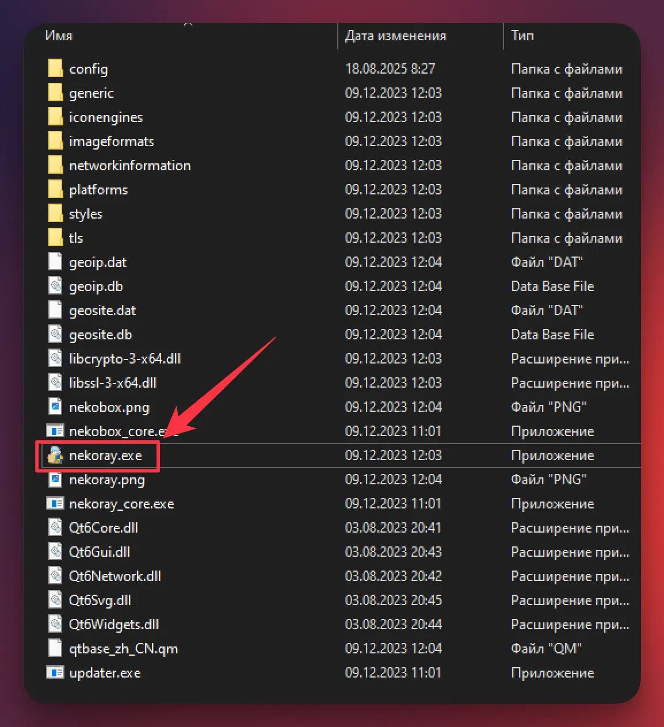Click the Приложение type of nekoray_core.exe
The width and height of the screenshot is (664, 727).
tap(552, 504)
